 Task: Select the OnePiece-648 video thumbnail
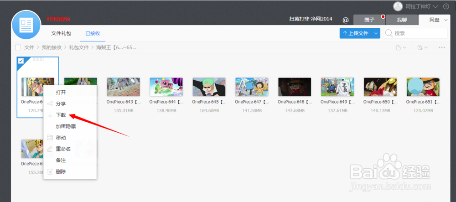click(295, 87)
